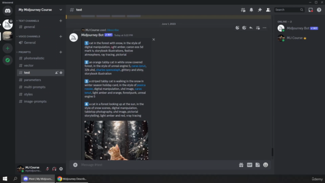Dismiss the describe embed with X

(x=153, y=40)
